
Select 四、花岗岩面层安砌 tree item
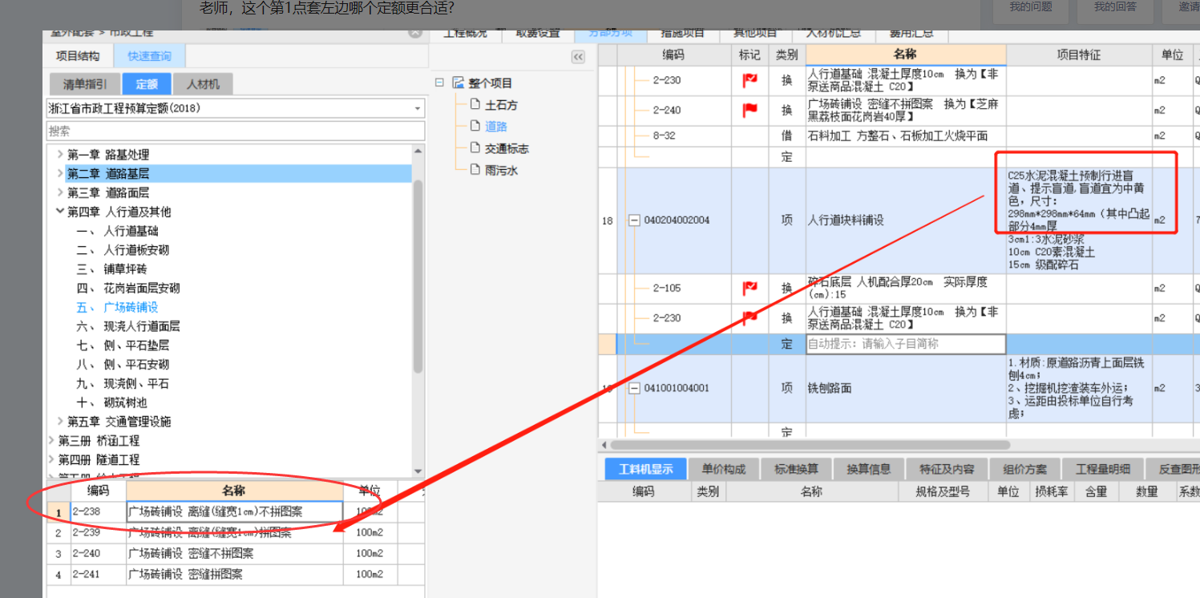coord(128,288)
